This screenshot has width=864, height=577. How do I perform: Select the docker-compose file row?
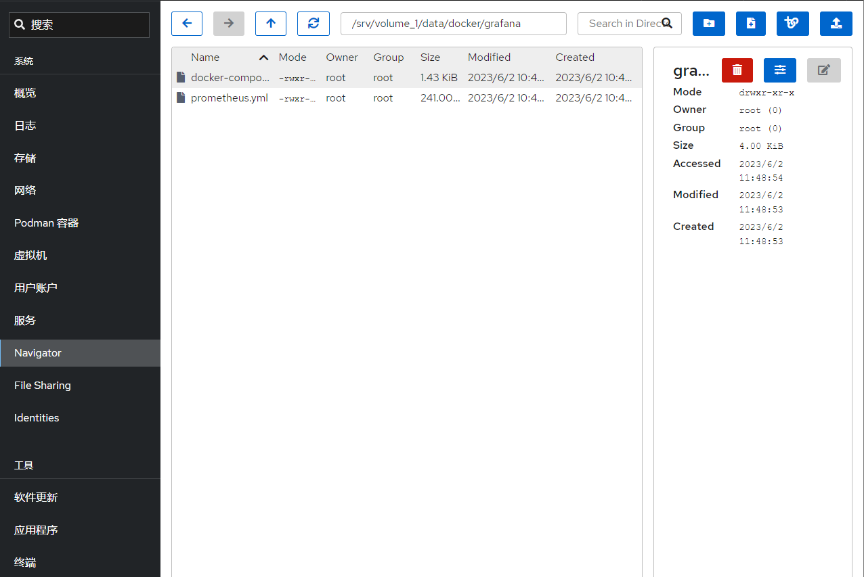[x=230, y=78]
